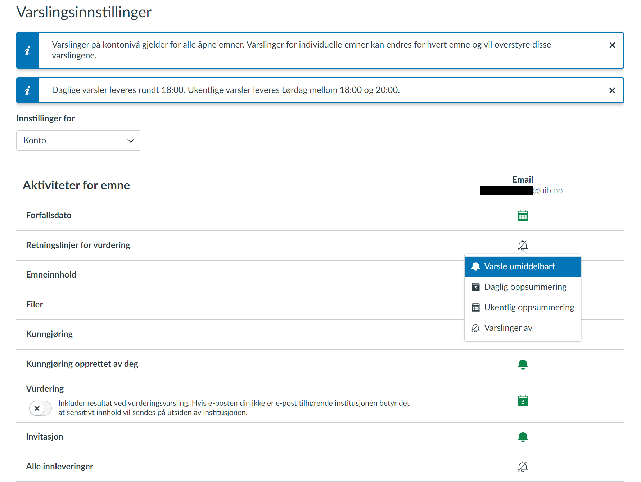Toggle the include score in Vurdering switch
641x482 pixels.
coord(40,408)
